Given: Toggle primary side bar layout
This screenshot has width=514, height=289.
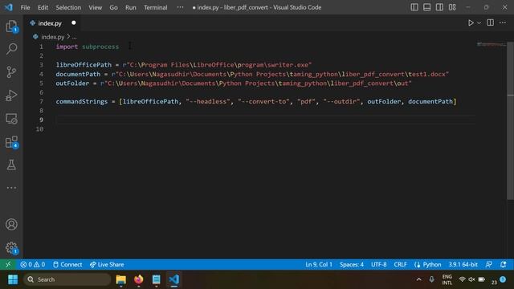Looking at the screenshot, I should (414, 7).
